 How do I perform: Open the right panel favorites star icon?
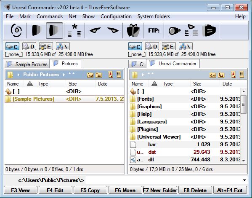(x=233, y=75)
